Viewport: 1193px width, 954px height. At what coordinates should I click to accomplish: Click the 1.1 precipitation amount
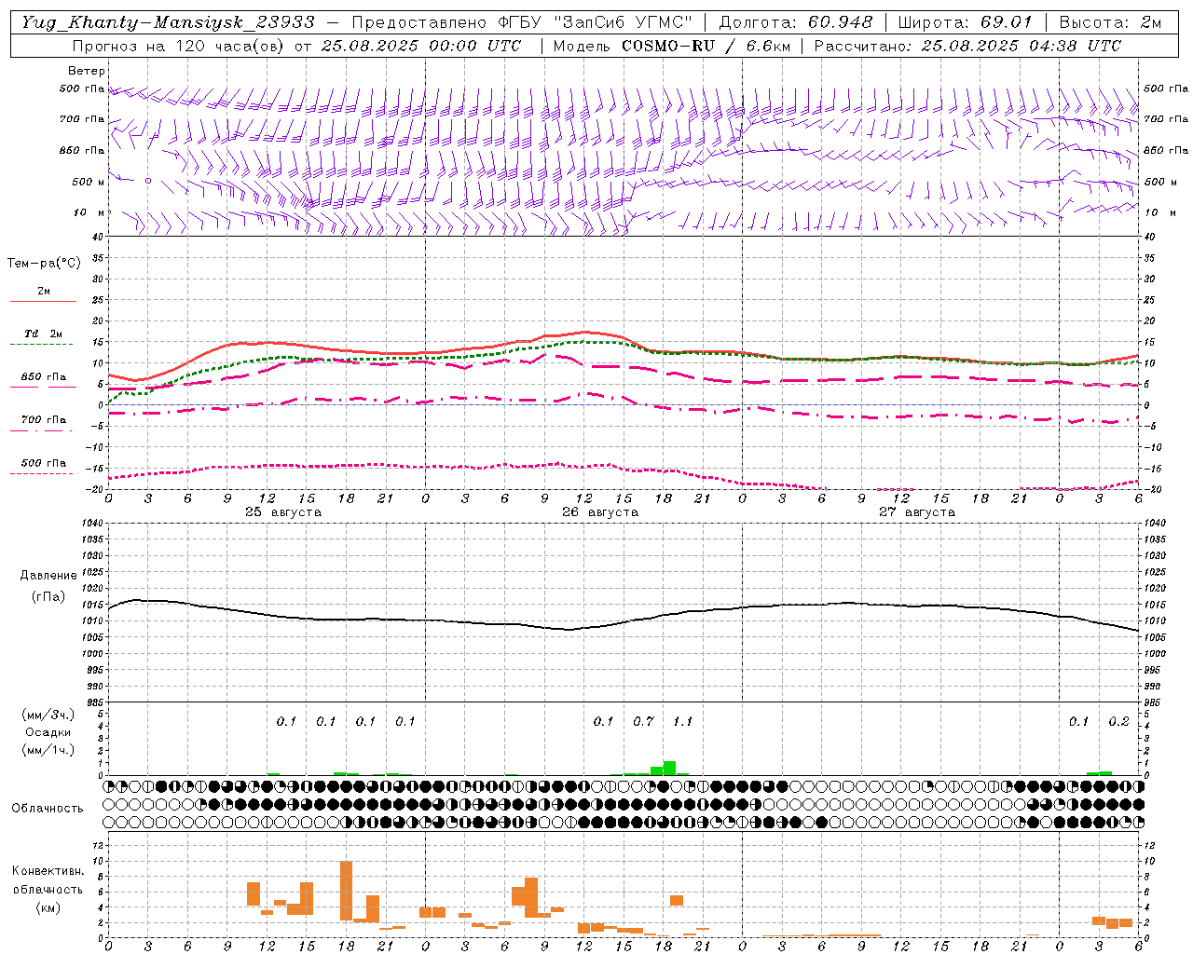tap(682, 722)
